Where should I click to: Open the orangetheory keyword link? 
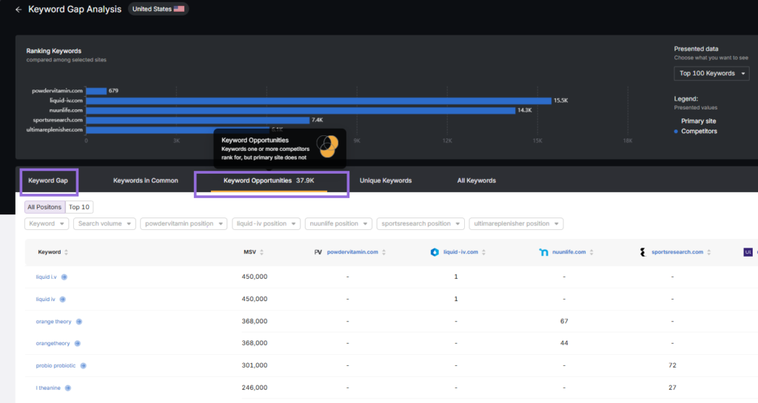pos(53,344)
